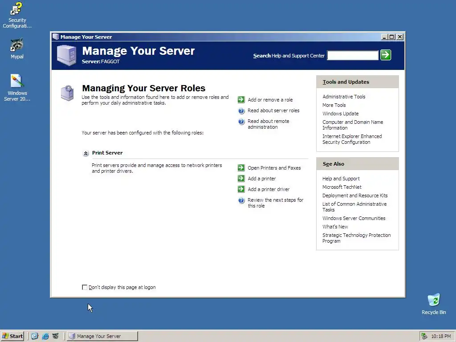Open Windows Server Communities link
This screenshot has height=342, width=456.
354,218
